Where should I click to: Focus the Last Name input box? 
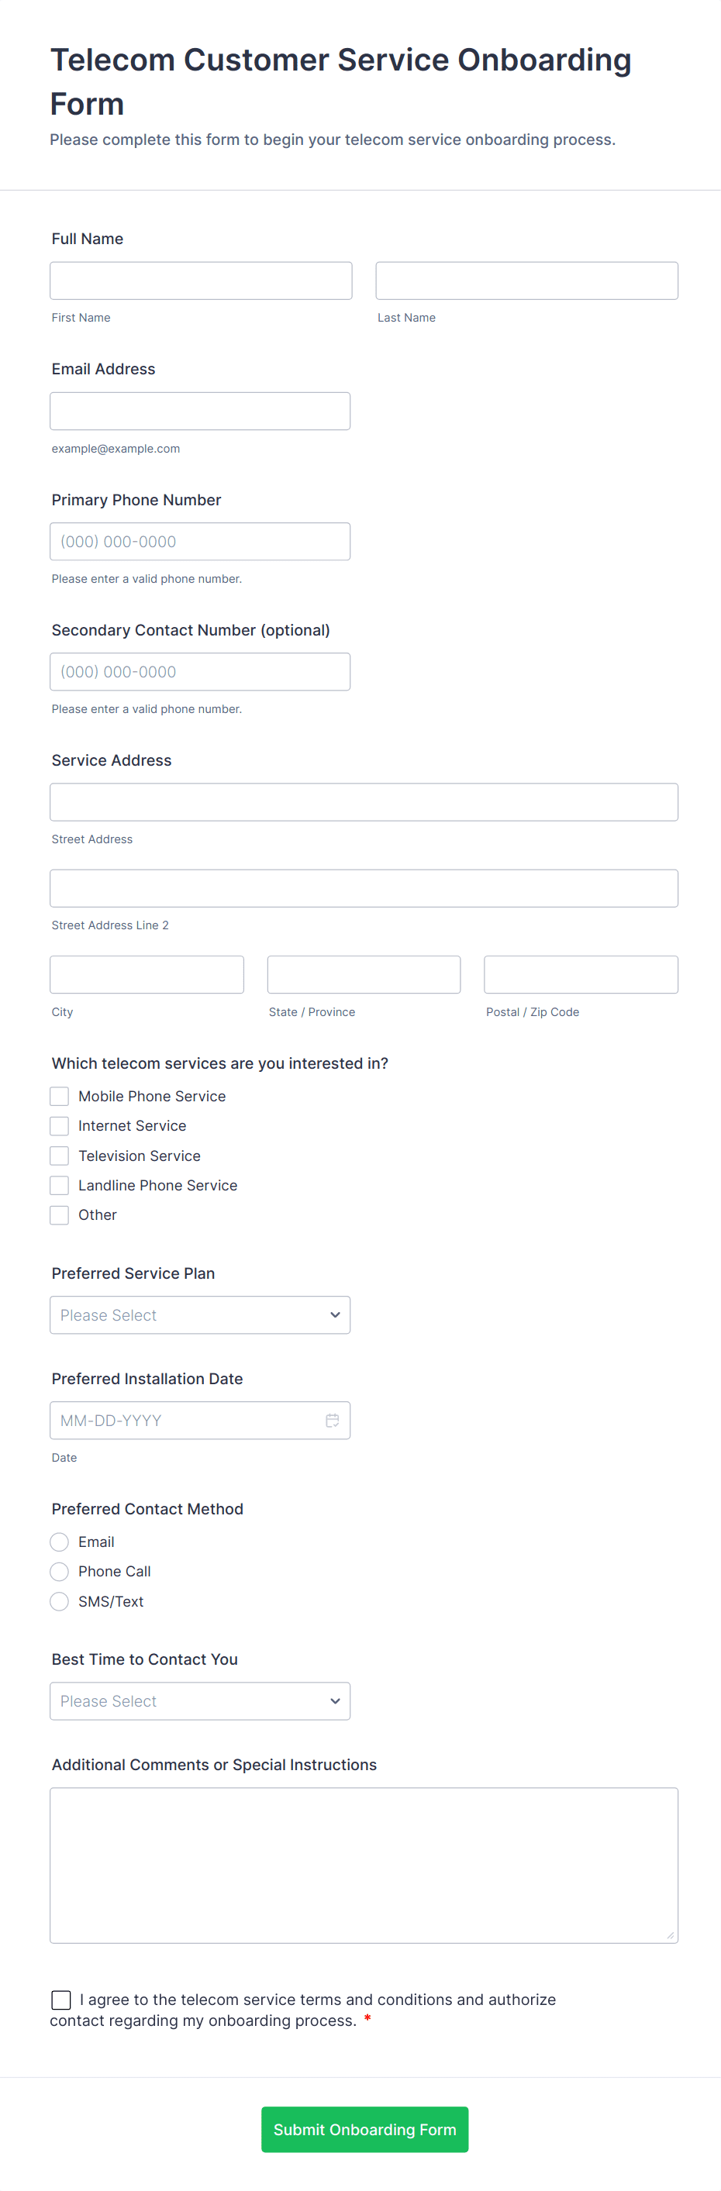(x=527, y=281)
